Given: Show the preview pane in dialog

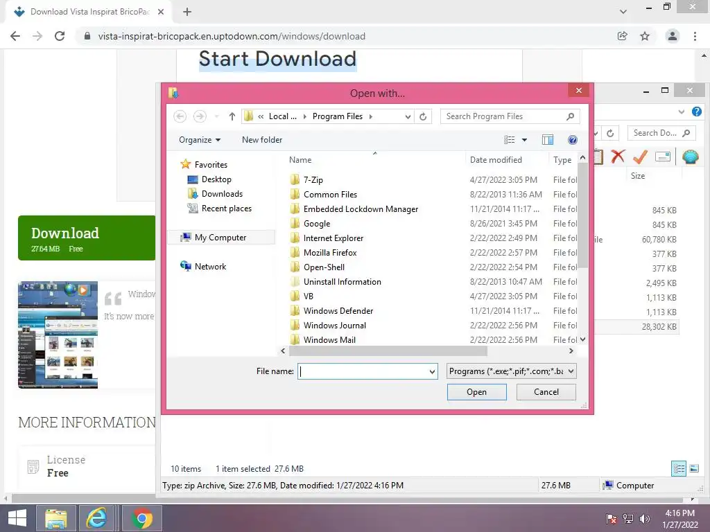Looking at the screenshot, I should 548,140.
